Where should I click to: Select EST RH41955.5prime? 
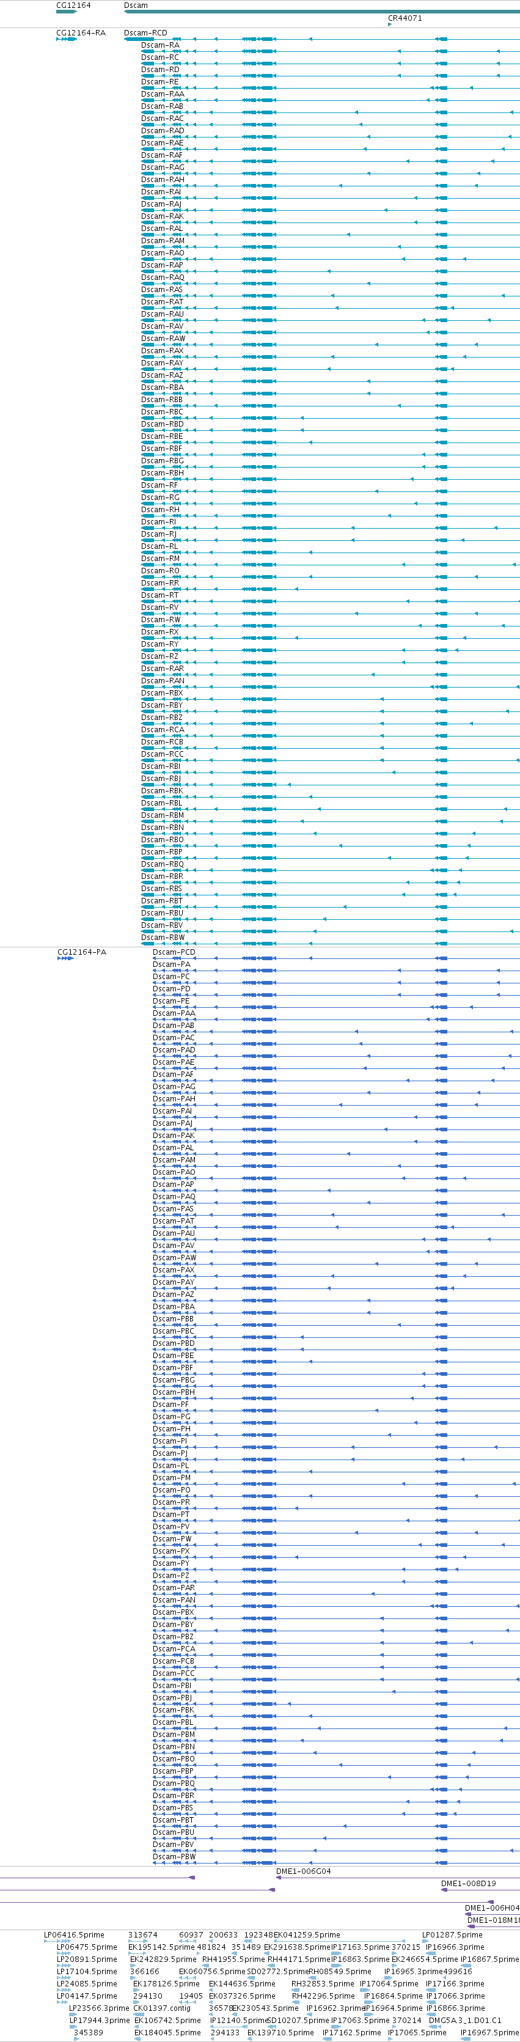point(233,1959)
